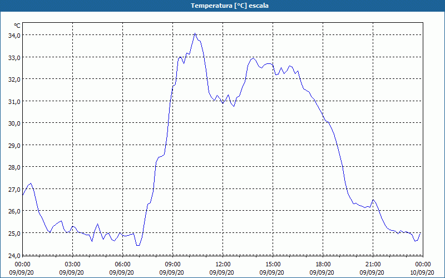This screenshot has width=445, height=278.
Task: Click the 06:00 time axis label
Action: [x=122, y=265]
